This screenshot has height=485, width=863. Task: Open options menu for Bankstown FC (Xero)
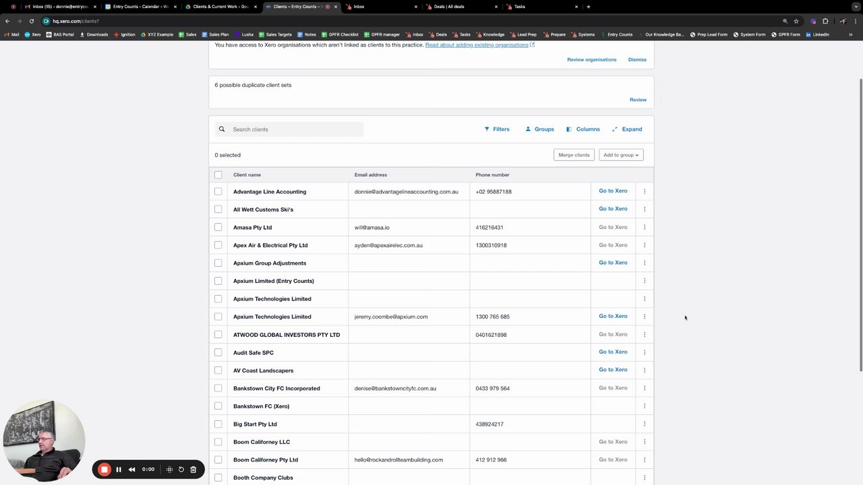(645, 406)
